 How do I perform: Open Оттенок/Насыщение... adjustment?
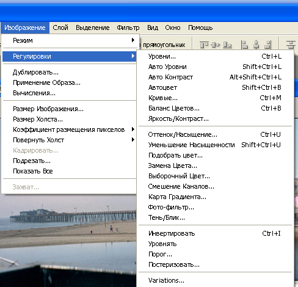[x=216, y=134]
